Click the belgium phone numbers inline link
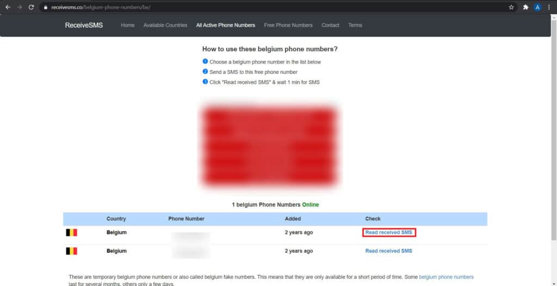Image resolution: width=557 pixels, height=286 pixels. click(x=446, y=277)
